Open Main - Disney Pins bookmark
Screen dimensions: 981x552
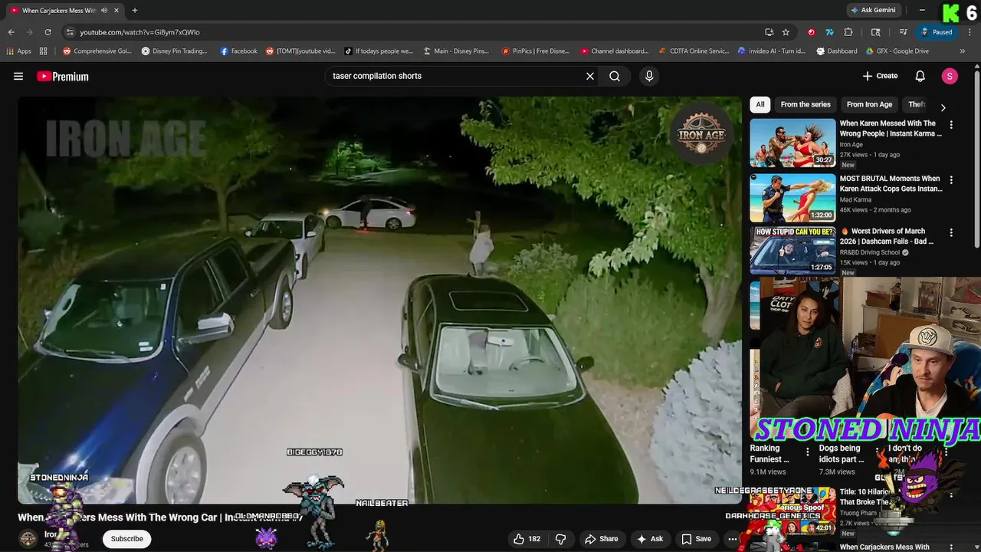point(456,51)
